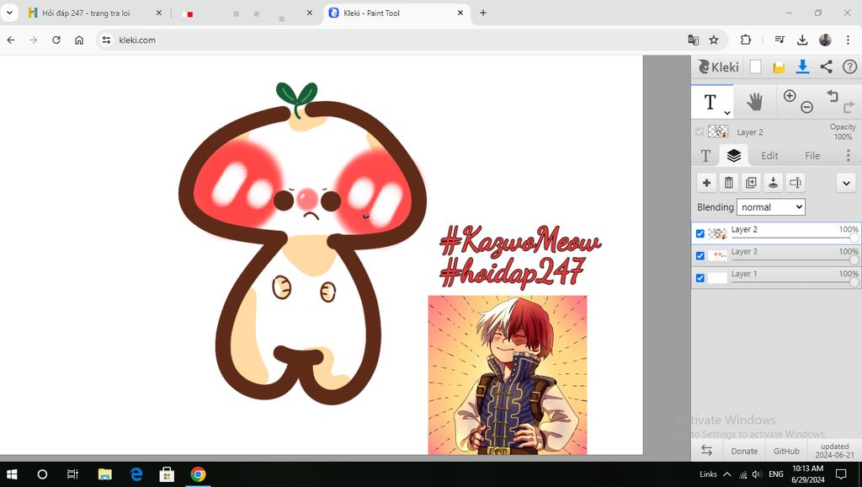Create a new blank image
862x487 pixels.
click(755, 67)
